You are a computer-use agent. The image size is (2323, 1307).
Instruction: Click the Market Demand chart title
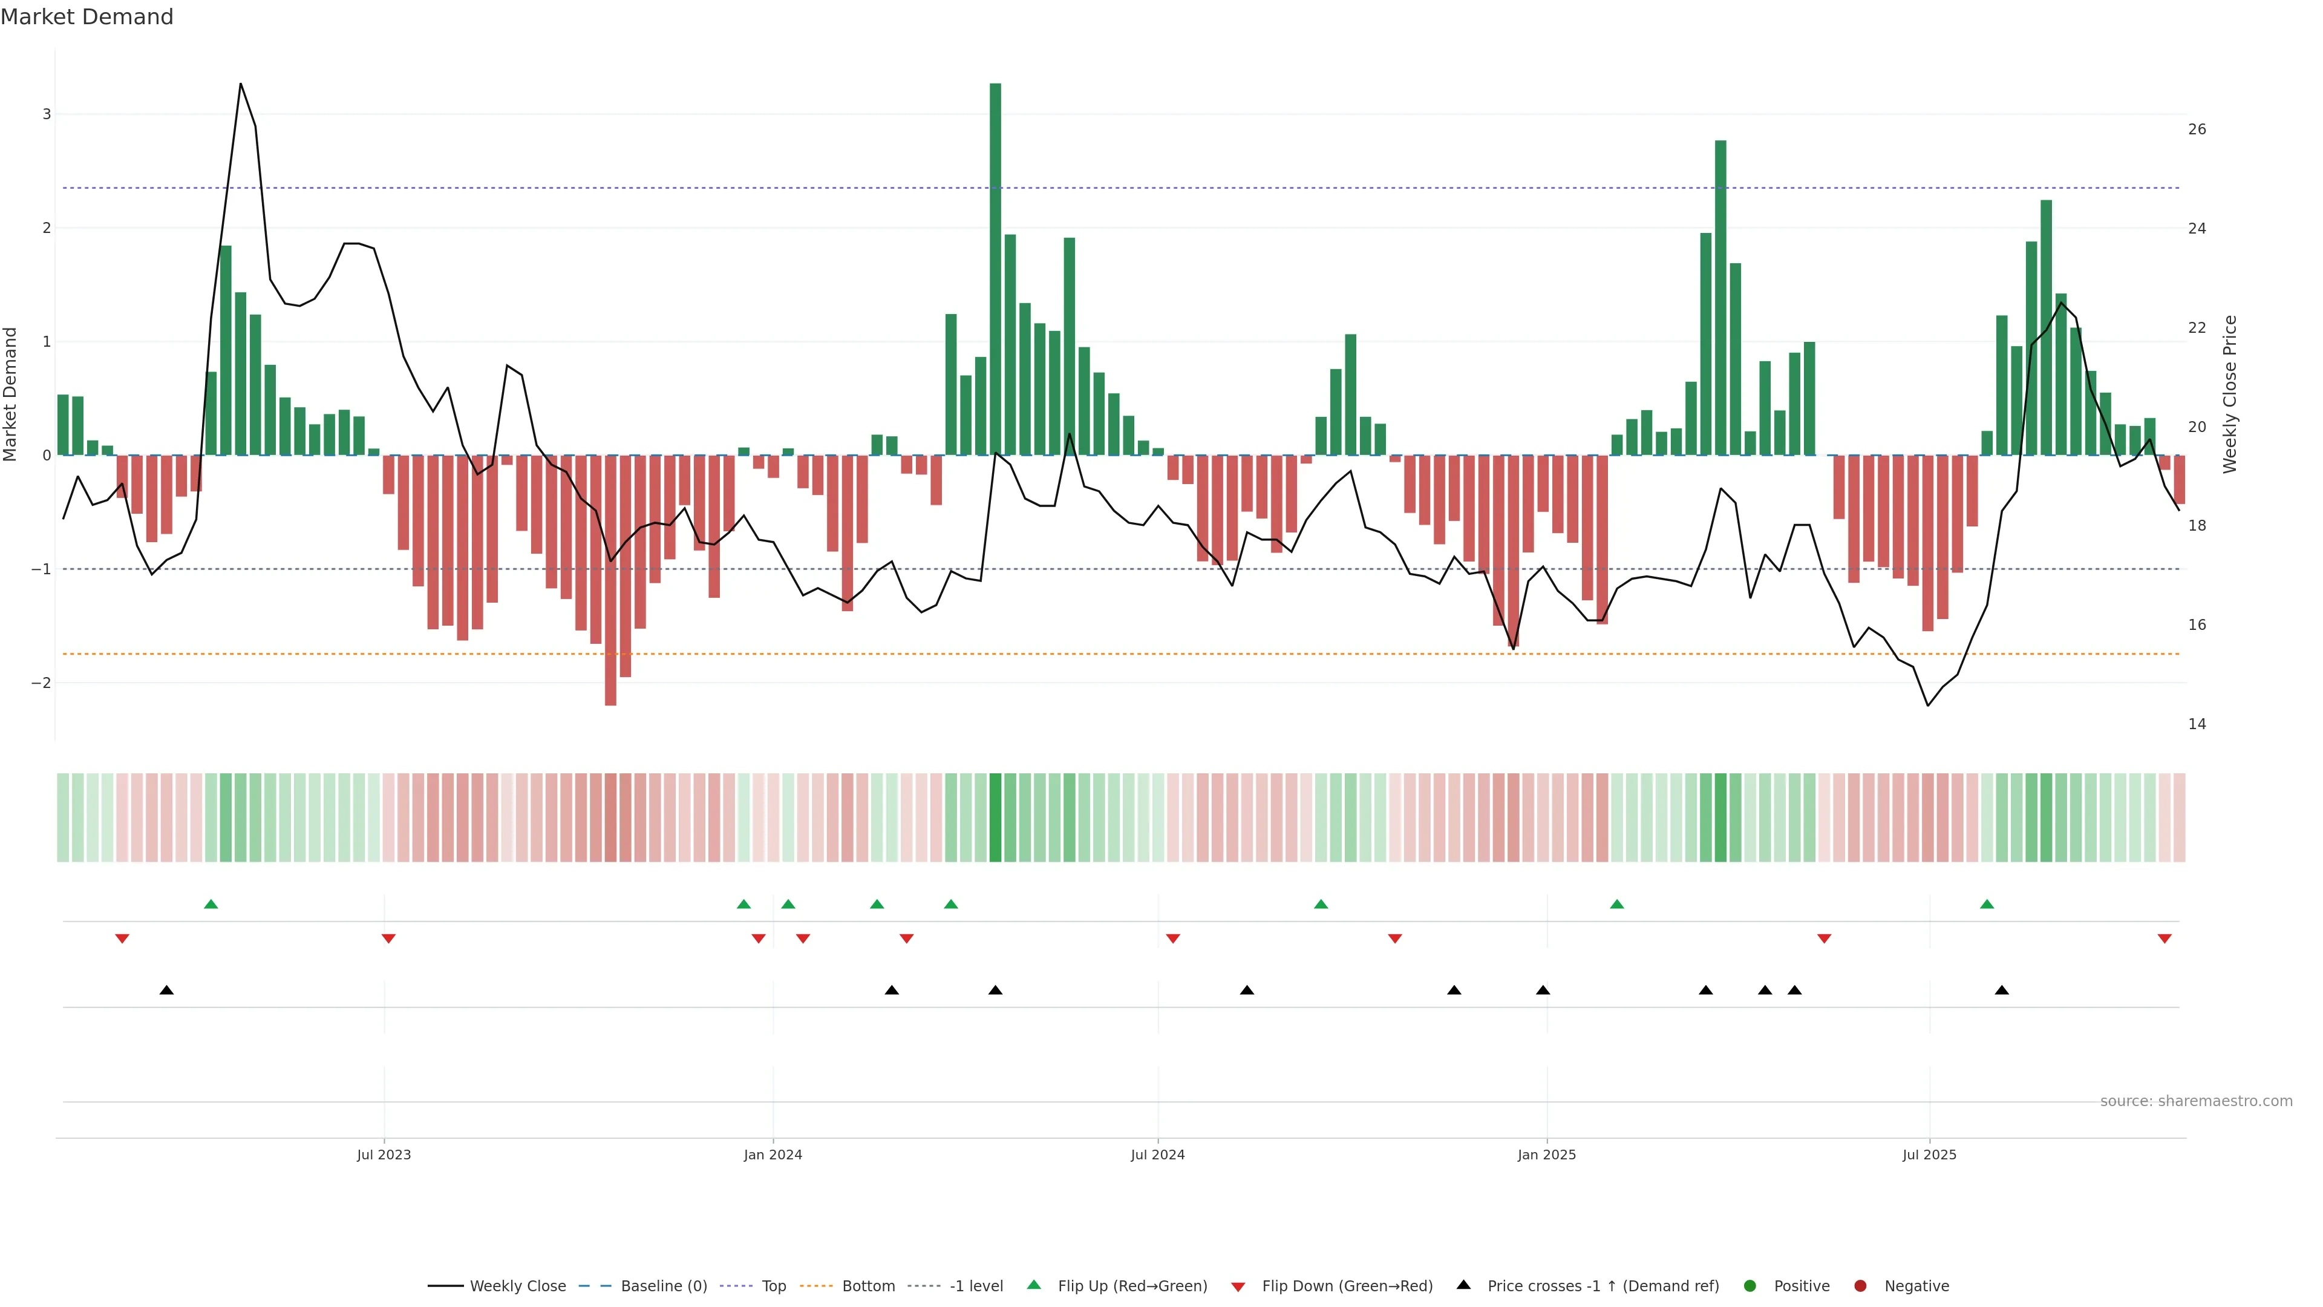87,17
